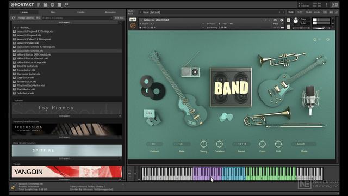This screenshot has height=196, width=348.
Task: Click the folder-up icon beside '5 - Guitar'
Action: (15, 28)
